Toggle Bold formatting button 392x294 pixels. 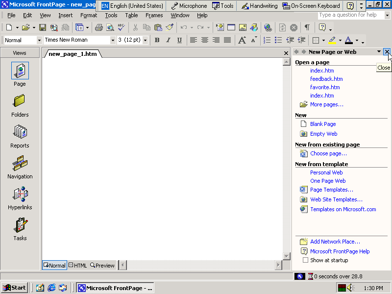tap(157, 40)
